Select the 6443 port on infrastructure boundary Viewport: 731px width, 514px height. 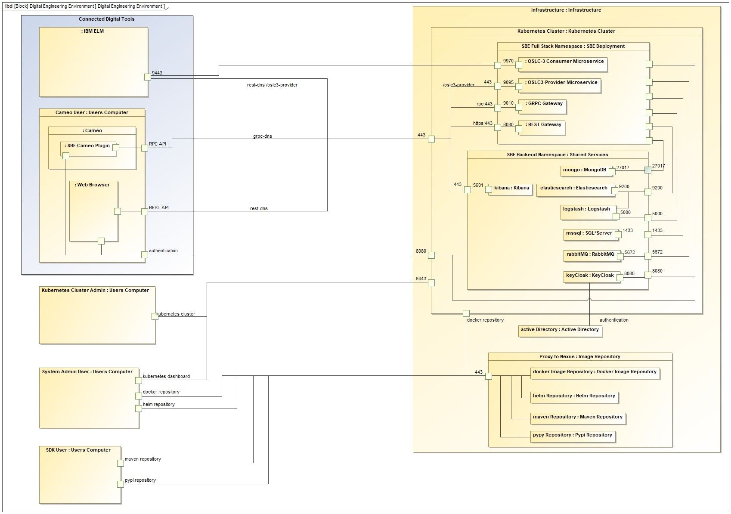pos(431,283)
